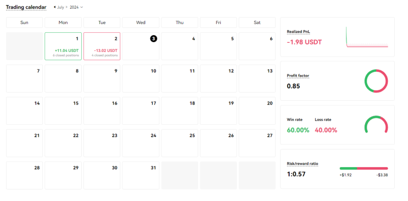This screenshot has height=201, width=408.
Task: Click the Profit factor label
Action: [x=298, y=76]
